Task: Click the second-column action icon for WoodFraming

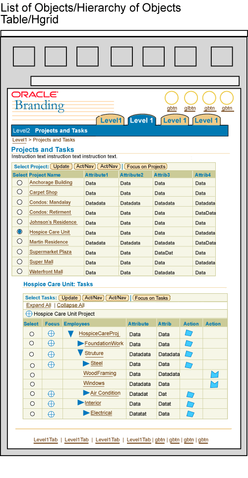Action: 214,374
